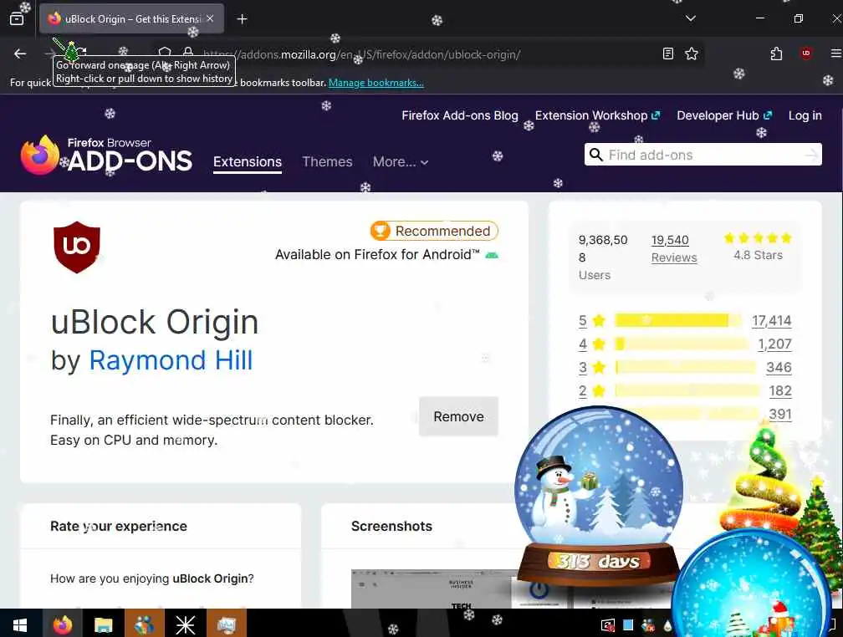Viewport: 843px width, 637px height.
Task: Click the snowflake app taskbar icon
Action: click(185, 624)
